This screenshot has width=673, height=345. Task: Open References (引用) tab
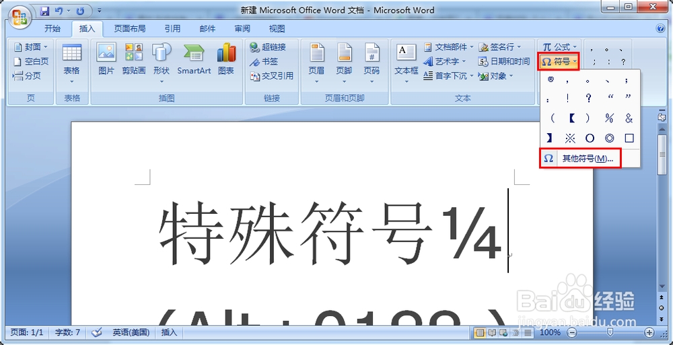172,29
